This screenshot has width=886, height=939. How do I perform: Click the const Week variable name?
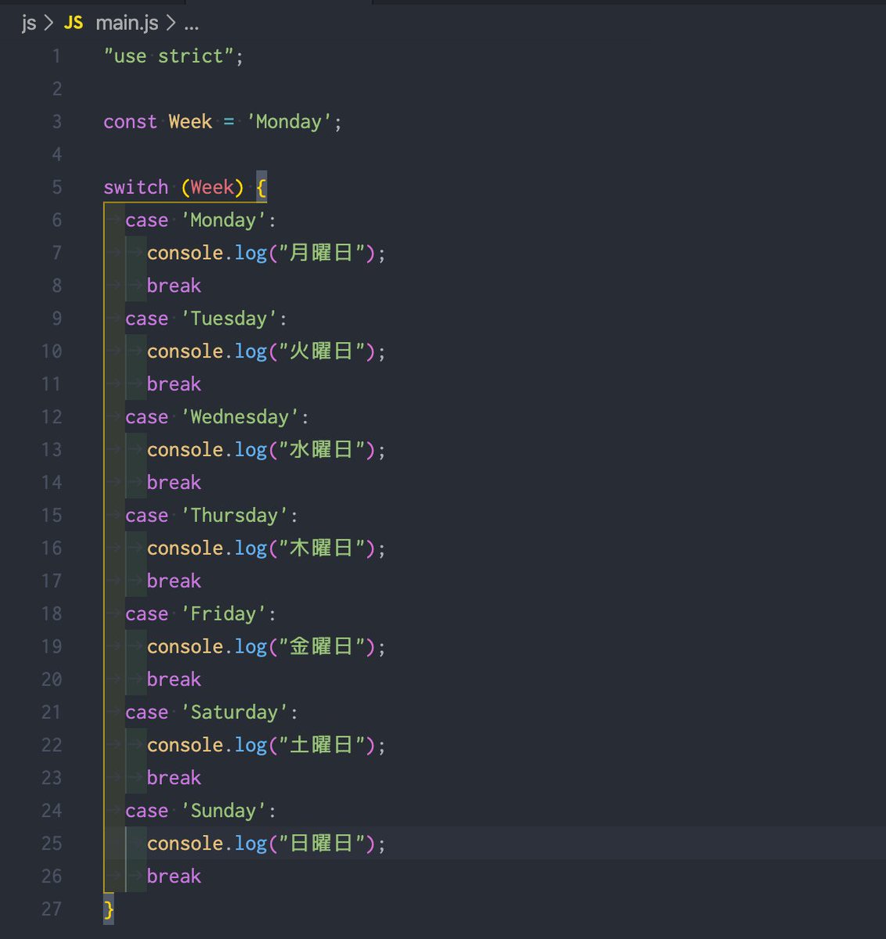click(x=190, y=122)
